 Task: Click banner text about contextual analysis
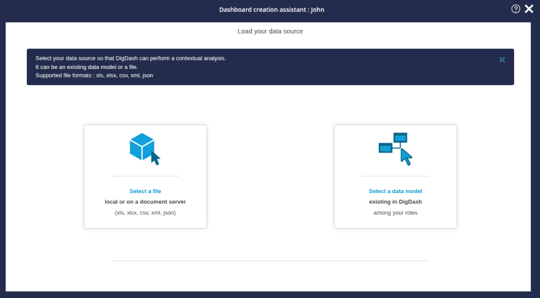[130, 58]
